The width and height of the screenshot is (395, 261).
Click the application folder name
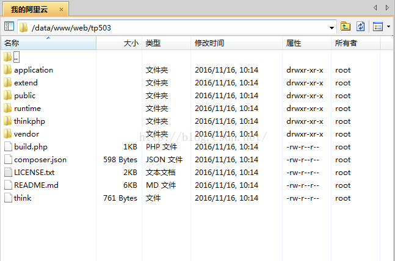(x=34, y=70)
